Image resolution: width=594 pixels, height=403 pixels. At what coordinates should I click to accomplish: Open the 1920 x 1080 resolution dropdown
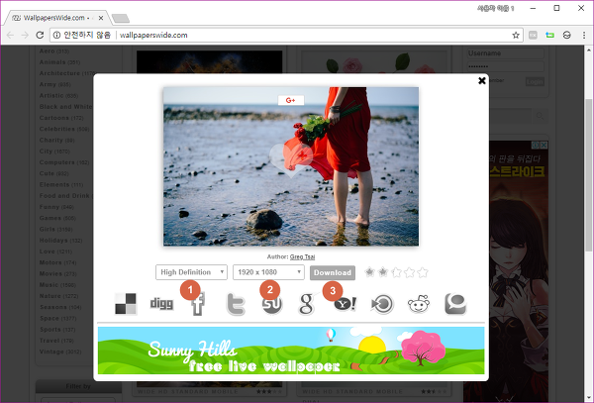pos(268,272)
